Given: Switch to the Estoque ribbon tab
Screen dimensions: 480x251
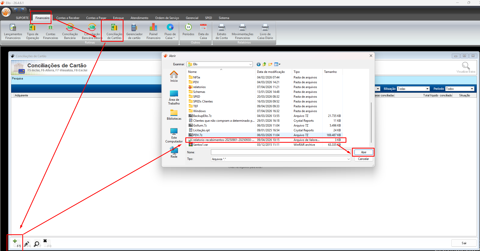Looking at the screenshot, I should coord(118,18).
